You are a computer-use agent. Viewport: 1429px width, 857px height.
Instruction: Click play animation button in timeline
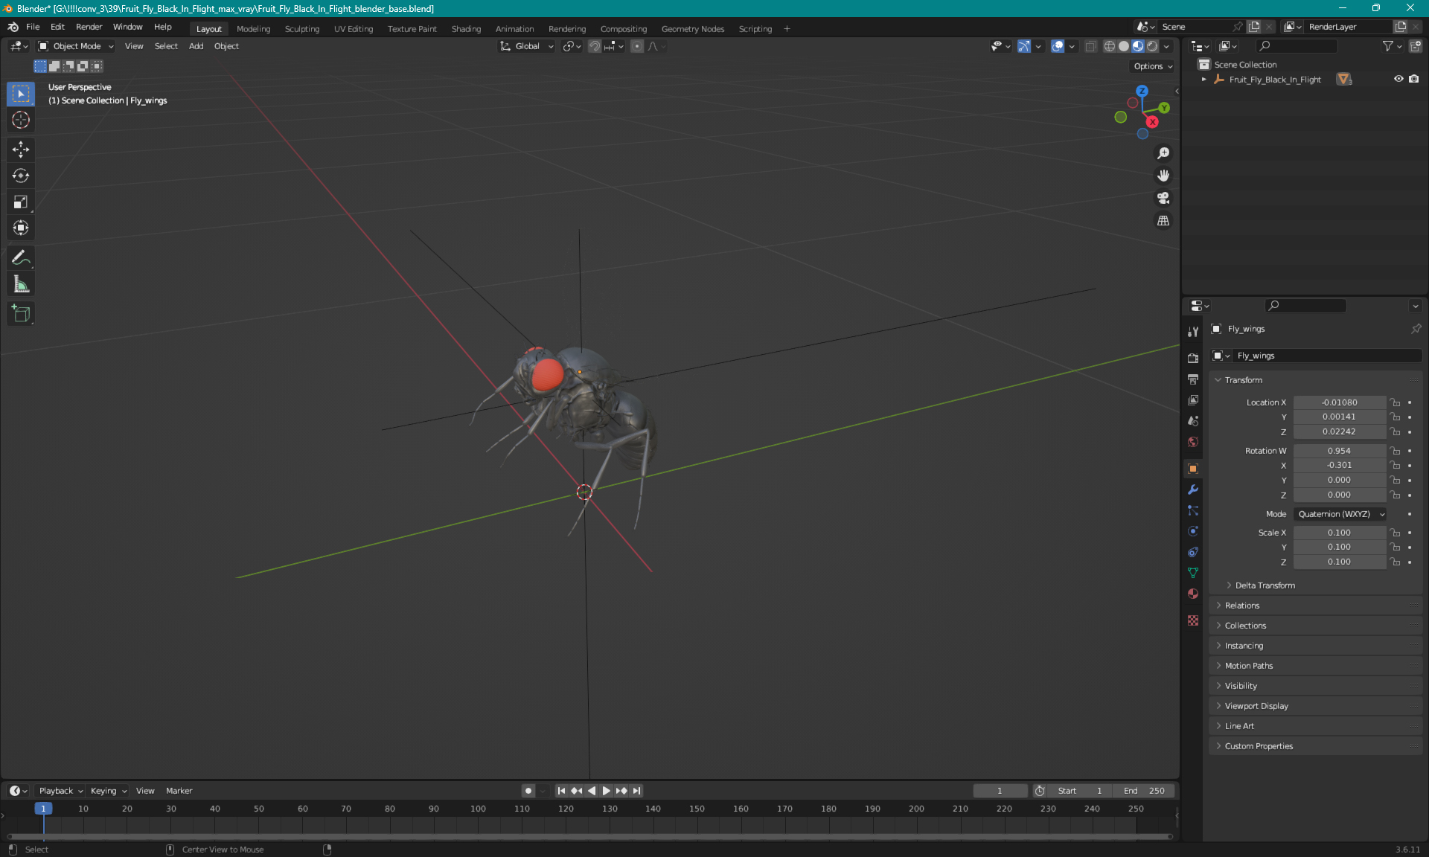[x=605, y=791]
